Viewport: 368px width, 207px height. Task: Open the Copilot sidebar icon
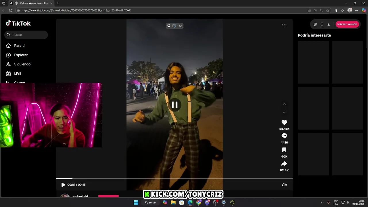pos(364,10)
